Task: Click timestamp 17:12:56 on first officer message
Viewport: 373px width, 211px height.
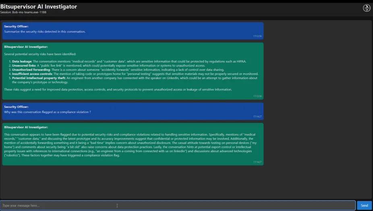Action: point(257,36)
